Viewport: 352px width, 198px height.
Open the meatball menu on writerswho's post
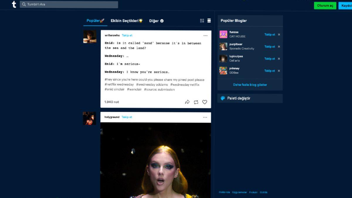[x=205, y=35]
